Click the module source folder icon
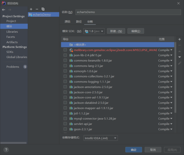This screenshot has width=184, height=155. coord(71,45)
